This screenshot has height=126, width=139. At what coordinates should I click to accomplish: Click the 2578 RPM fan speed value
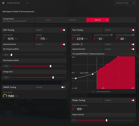pos(80,39)
